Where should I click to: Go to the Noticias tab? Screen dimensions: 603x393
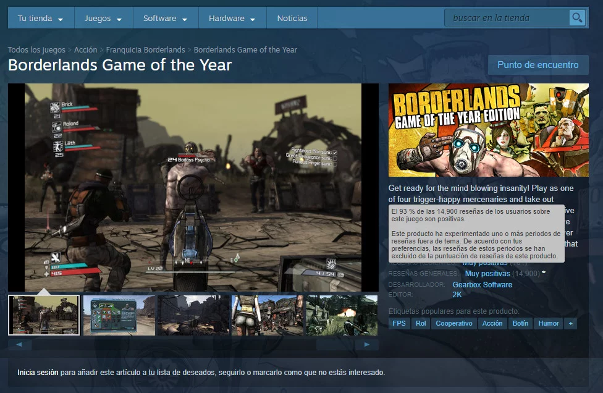click(292, 18)
